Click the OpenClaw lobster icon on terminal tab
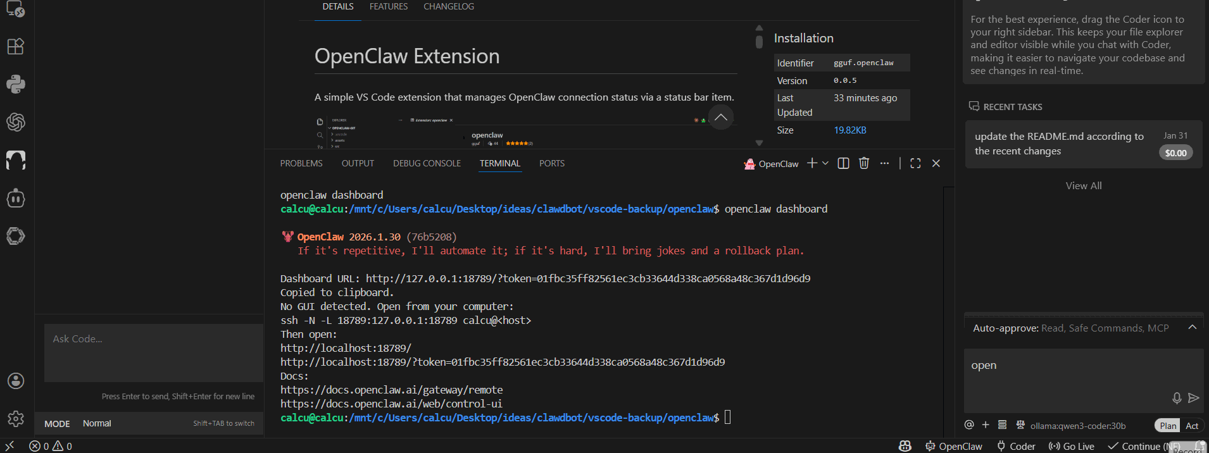This screenshot has height=453, width=1209. pyautogui.click(x=749, y=164)
